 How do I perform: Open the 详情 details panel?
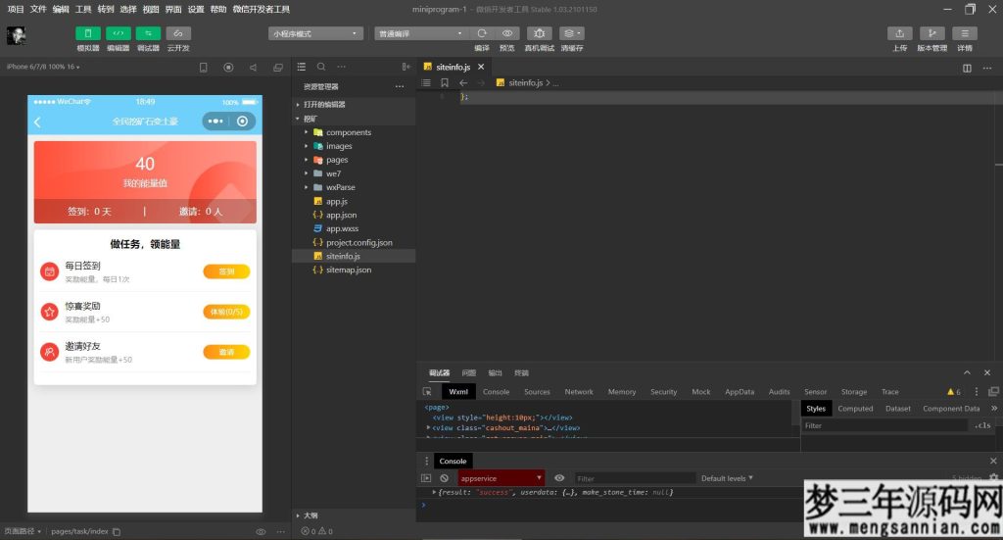tap(965, 33)
